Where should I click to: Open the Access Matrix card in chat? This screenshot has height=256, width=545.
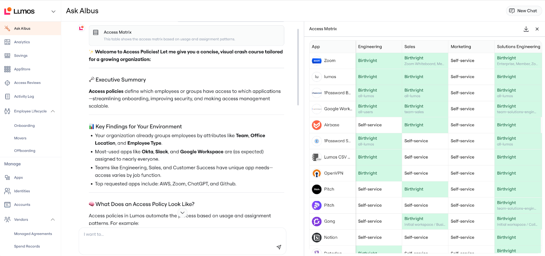coord(186,35)
